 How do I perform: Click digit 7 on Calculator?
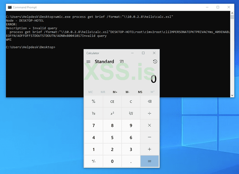pyautogui.click(x=93, y=125)
